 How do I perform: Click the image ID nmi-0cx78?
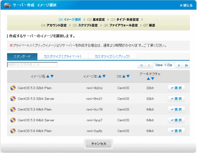click(95, 110)
